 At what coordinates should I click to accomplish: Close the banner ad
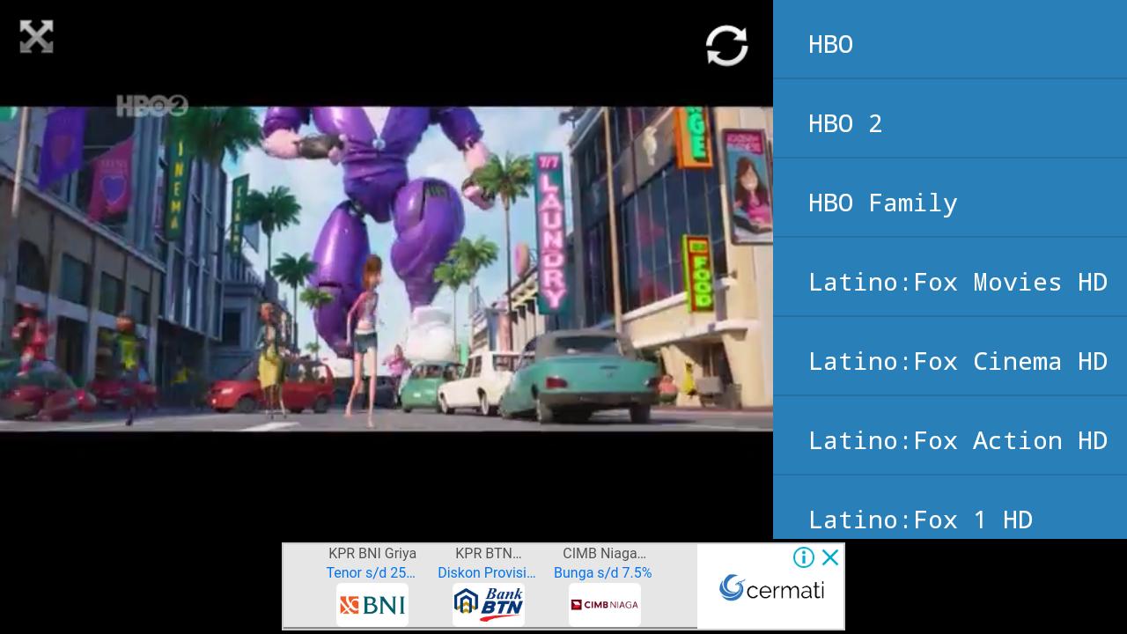coord(830,557)
